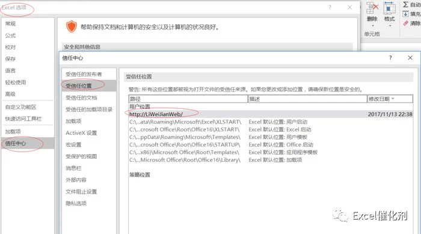Open 快速访问工具栏 options category
This screenshot has height=234, width=421.
point(28,119)
